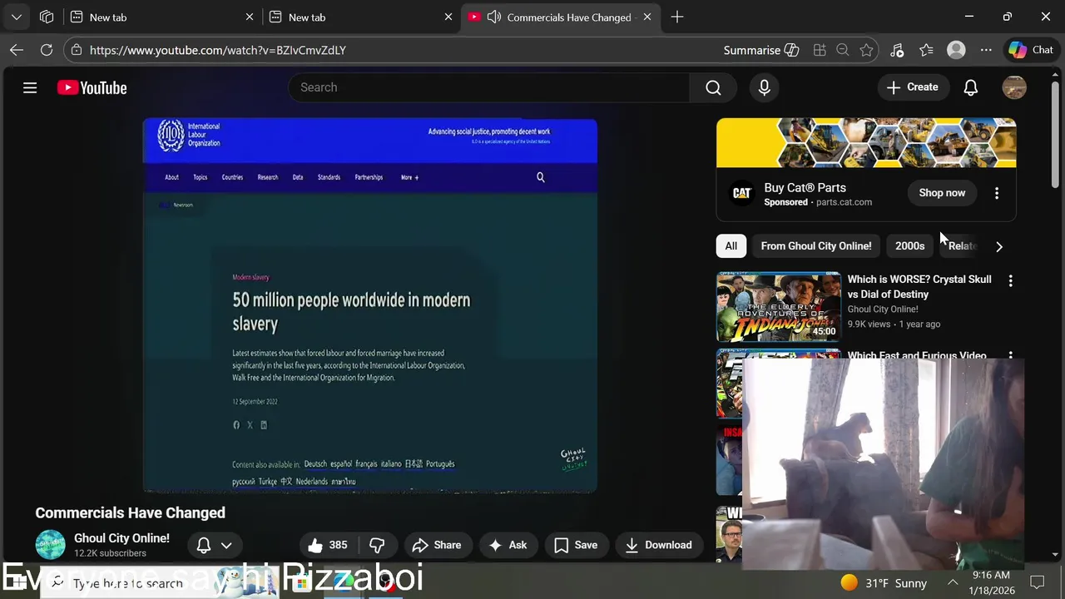The width and height of the screenshot is (1065, 599).
Task: Select the From Ghoul City Online! chip
Action: [x=816, y=246]
